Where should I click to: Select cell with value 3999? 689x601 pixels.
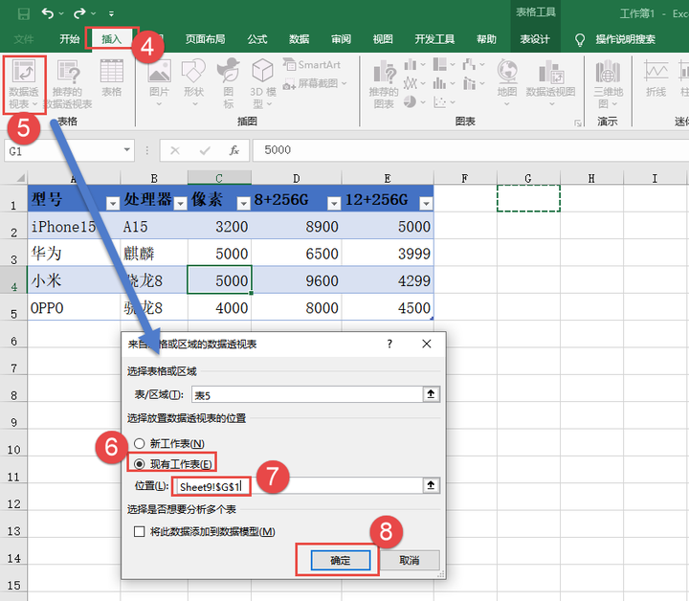388,253
